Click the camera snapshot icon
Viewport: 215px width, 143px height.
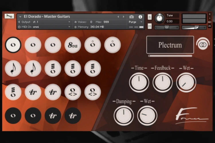[x=132, y=17]
